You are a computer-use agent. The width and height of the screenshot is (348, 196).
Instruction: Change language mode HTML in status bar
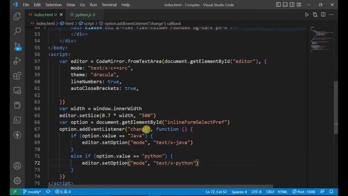tap(282, 192)
